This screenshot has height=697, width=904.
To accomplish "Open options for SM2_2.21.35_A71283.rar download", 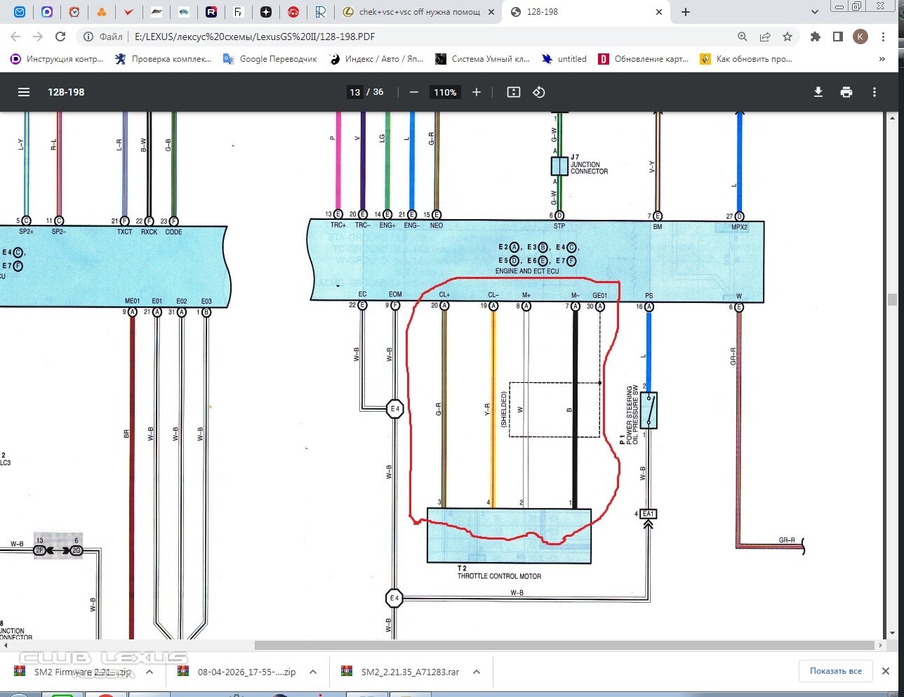I will pos(477,672).
